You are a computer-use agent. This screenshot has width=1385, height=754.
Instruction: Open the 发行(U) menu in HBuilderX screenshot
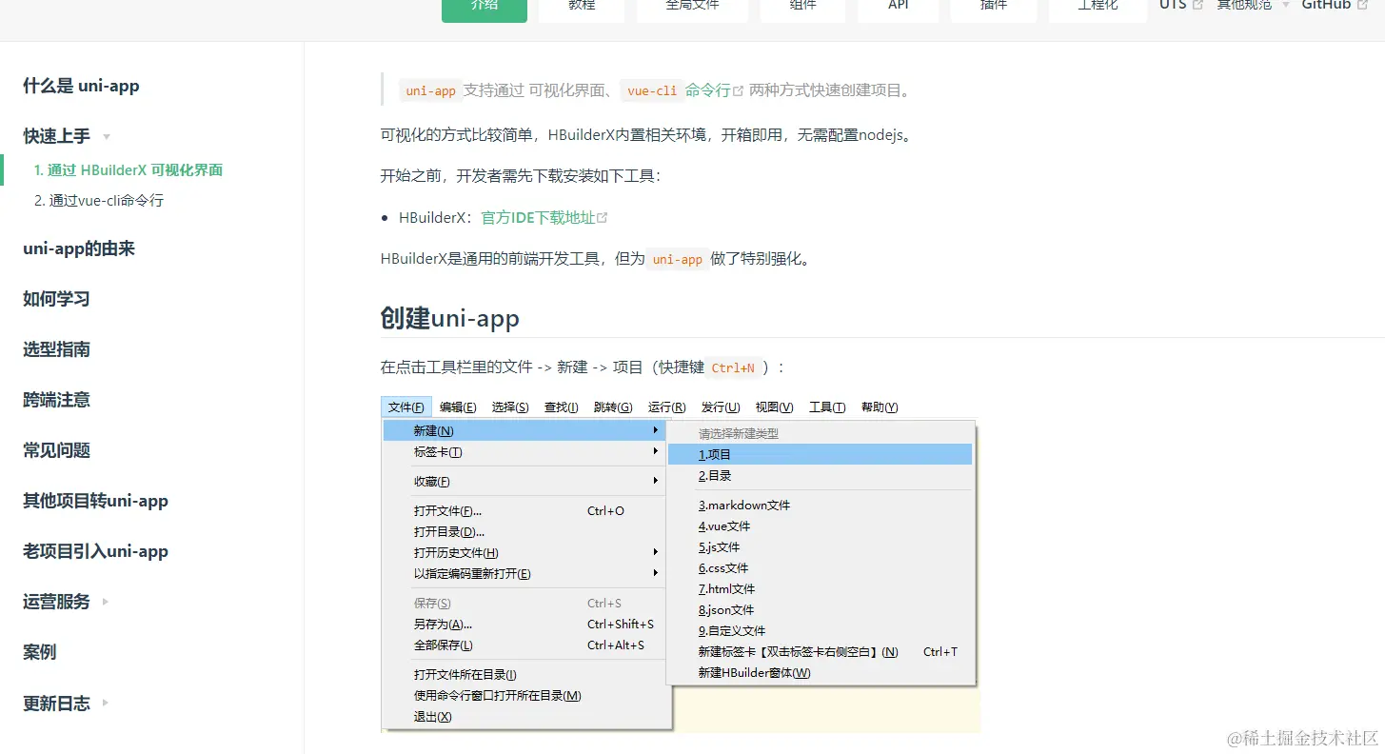click(x=721, y=407)
